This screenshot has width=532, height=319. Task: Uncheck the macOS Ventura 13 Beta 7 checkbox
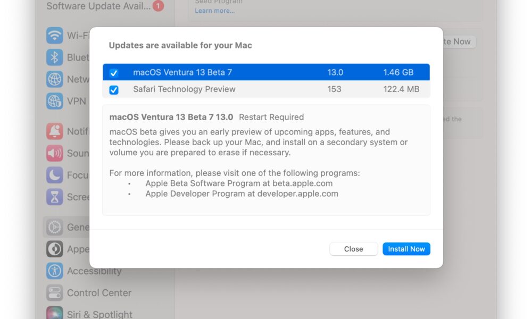114,72
